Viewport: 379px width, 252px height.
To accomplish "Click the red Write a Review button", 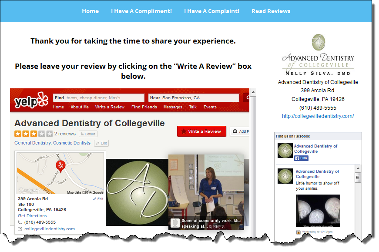I will pyautogui.click(x=201, y=131).
